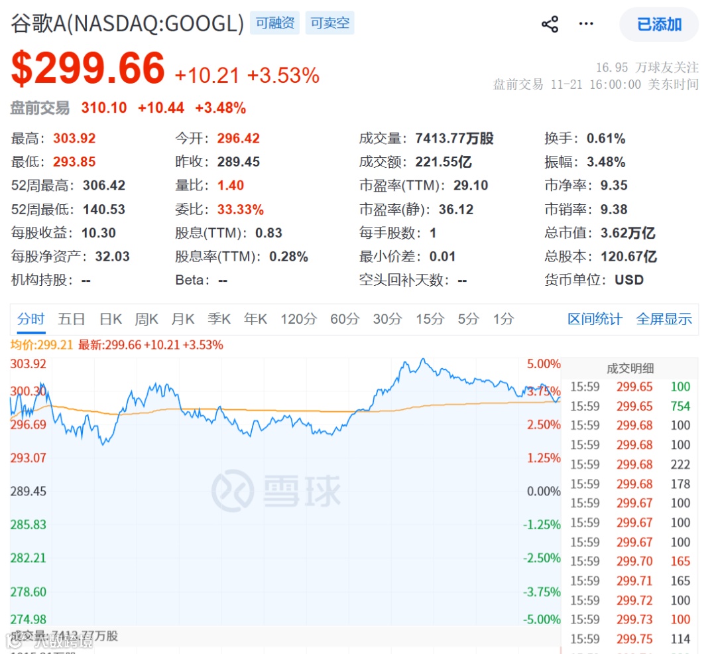Click the trade row priced 299.72
The image size is (716, 654).
tap(630, 600)
